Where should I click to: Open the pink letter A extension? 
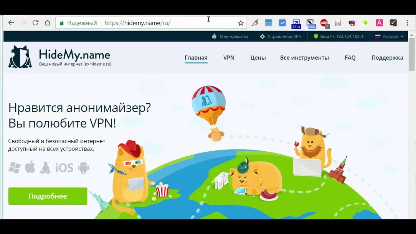tap(379, 23)
